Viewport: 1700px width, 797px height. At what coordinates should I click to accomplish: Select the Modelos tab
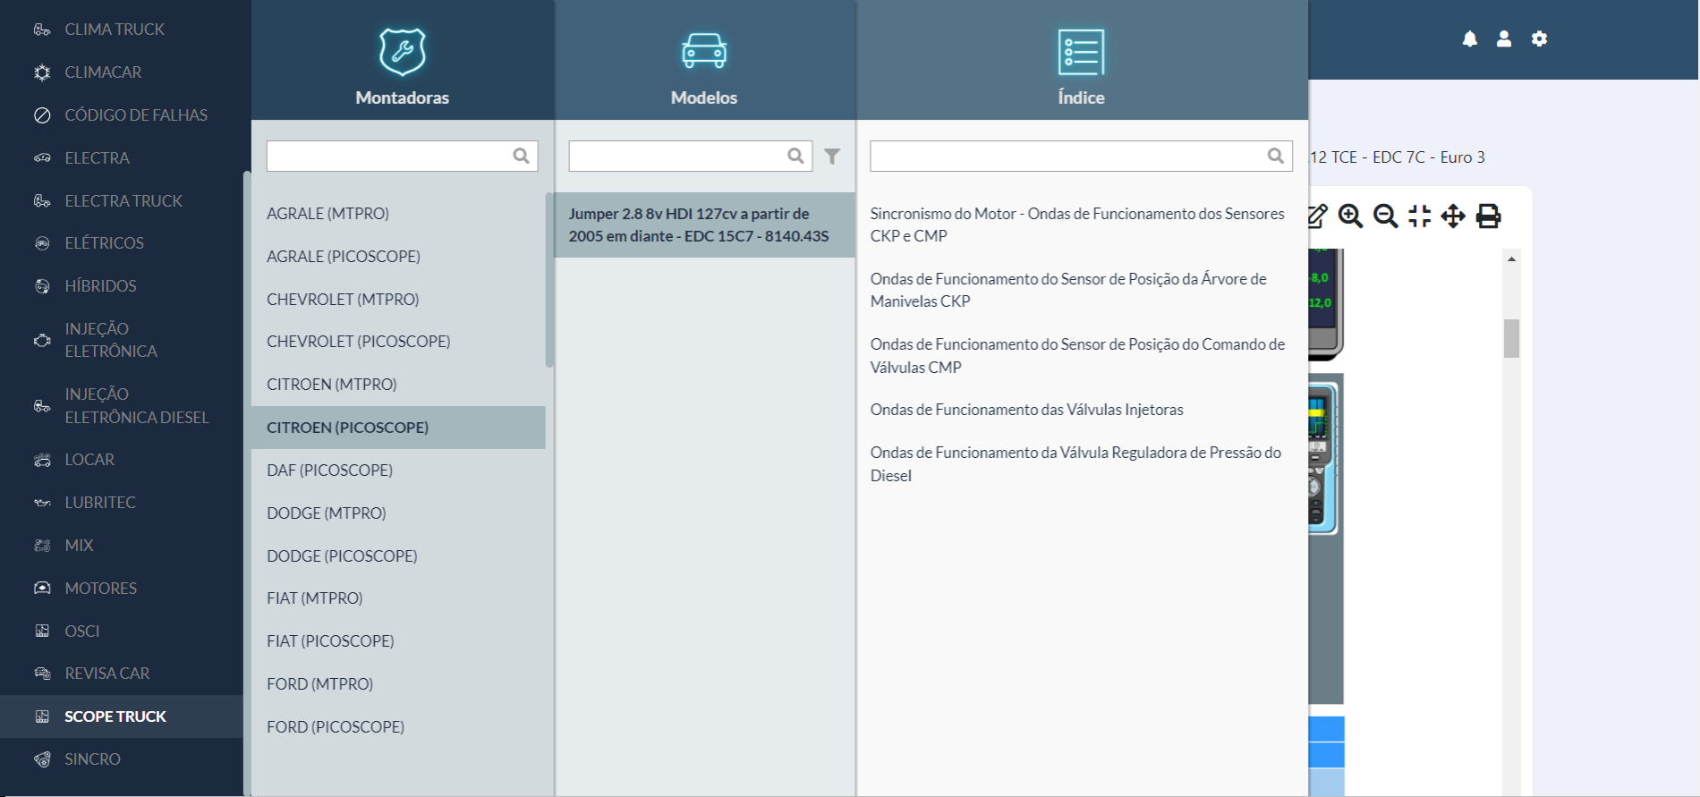tap(704, 63)
